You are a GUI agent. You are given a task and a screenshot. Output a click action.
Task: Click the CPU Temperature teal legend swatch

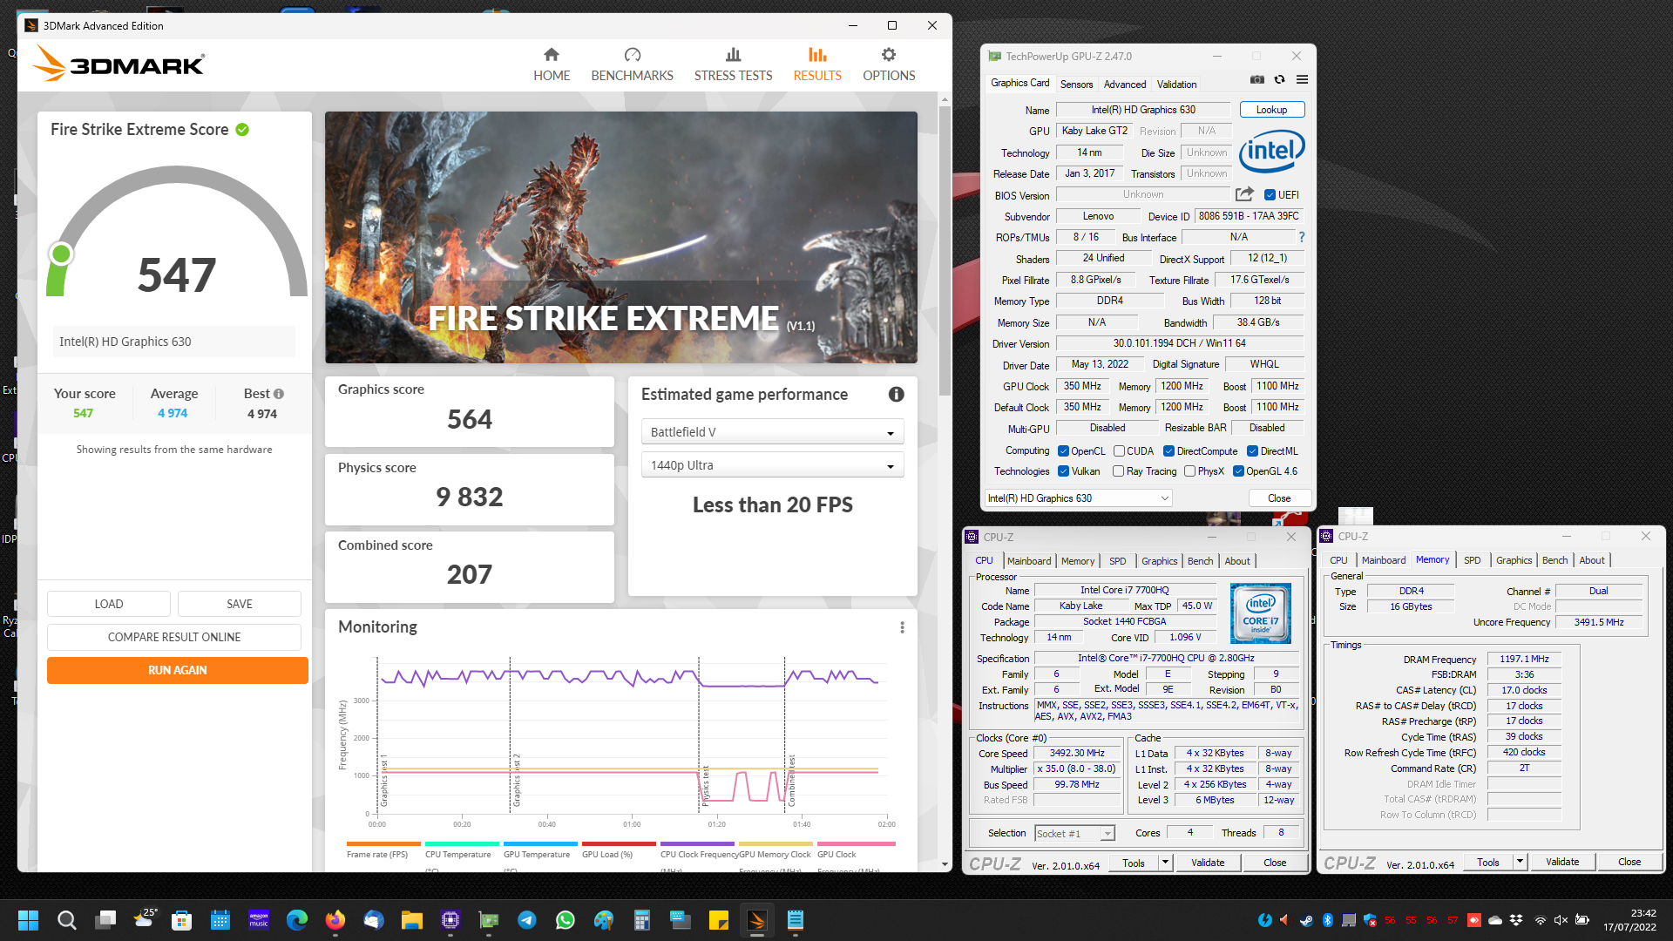(x=462, y=843)
